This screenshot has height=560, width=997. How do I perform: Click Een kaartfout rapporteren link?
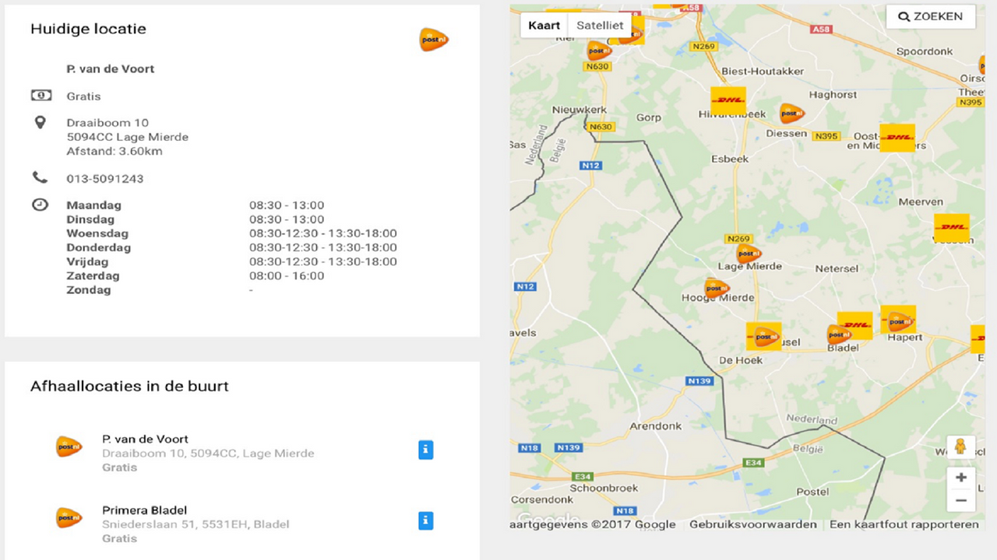point(904,524)
